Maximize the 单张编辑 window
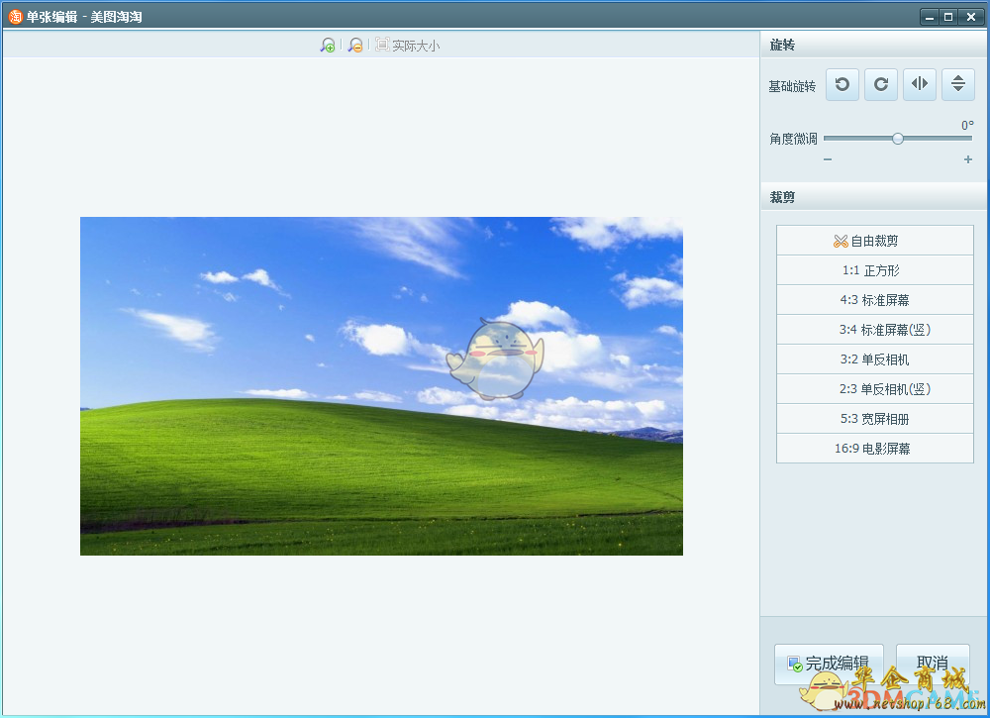Viewport: 990px width, 718px height. (948, 17)
